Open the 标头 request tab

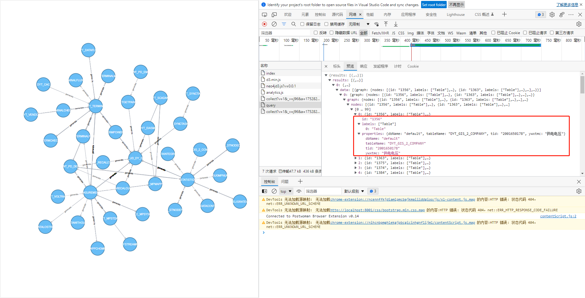point(337,66)
